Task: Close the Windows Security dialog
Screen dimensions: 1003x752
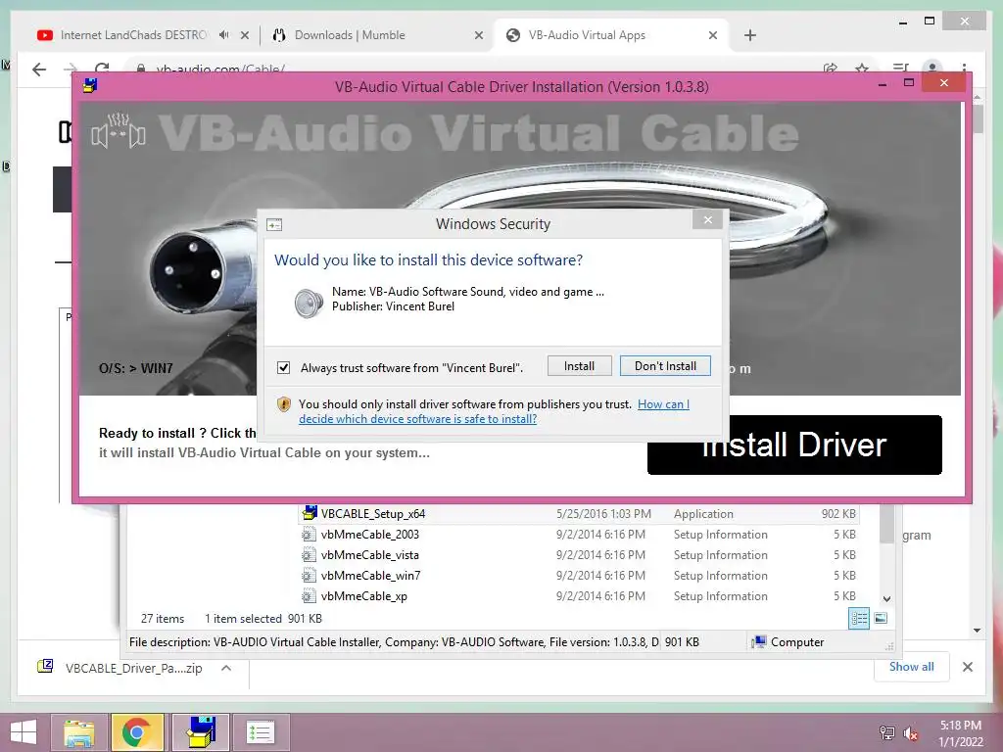Action: tap(707, 220)
